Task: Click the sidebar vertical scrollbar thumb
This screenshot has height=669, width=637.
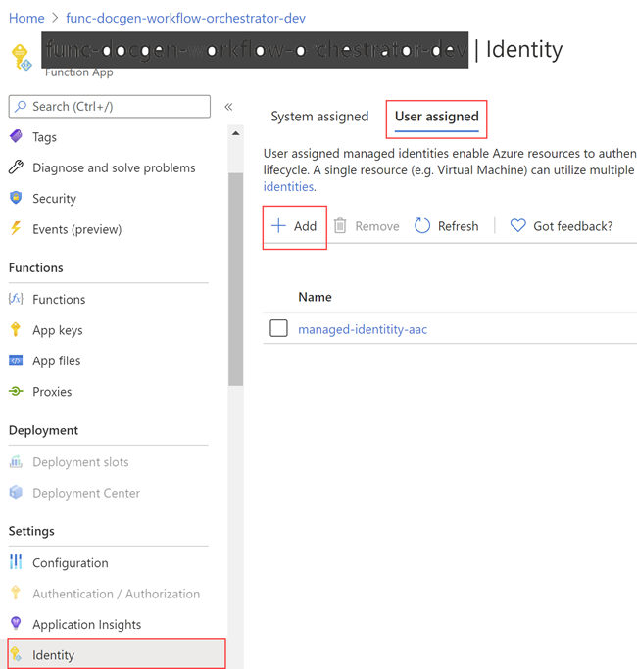Action: pyautogui.click(x=235, y=279)
